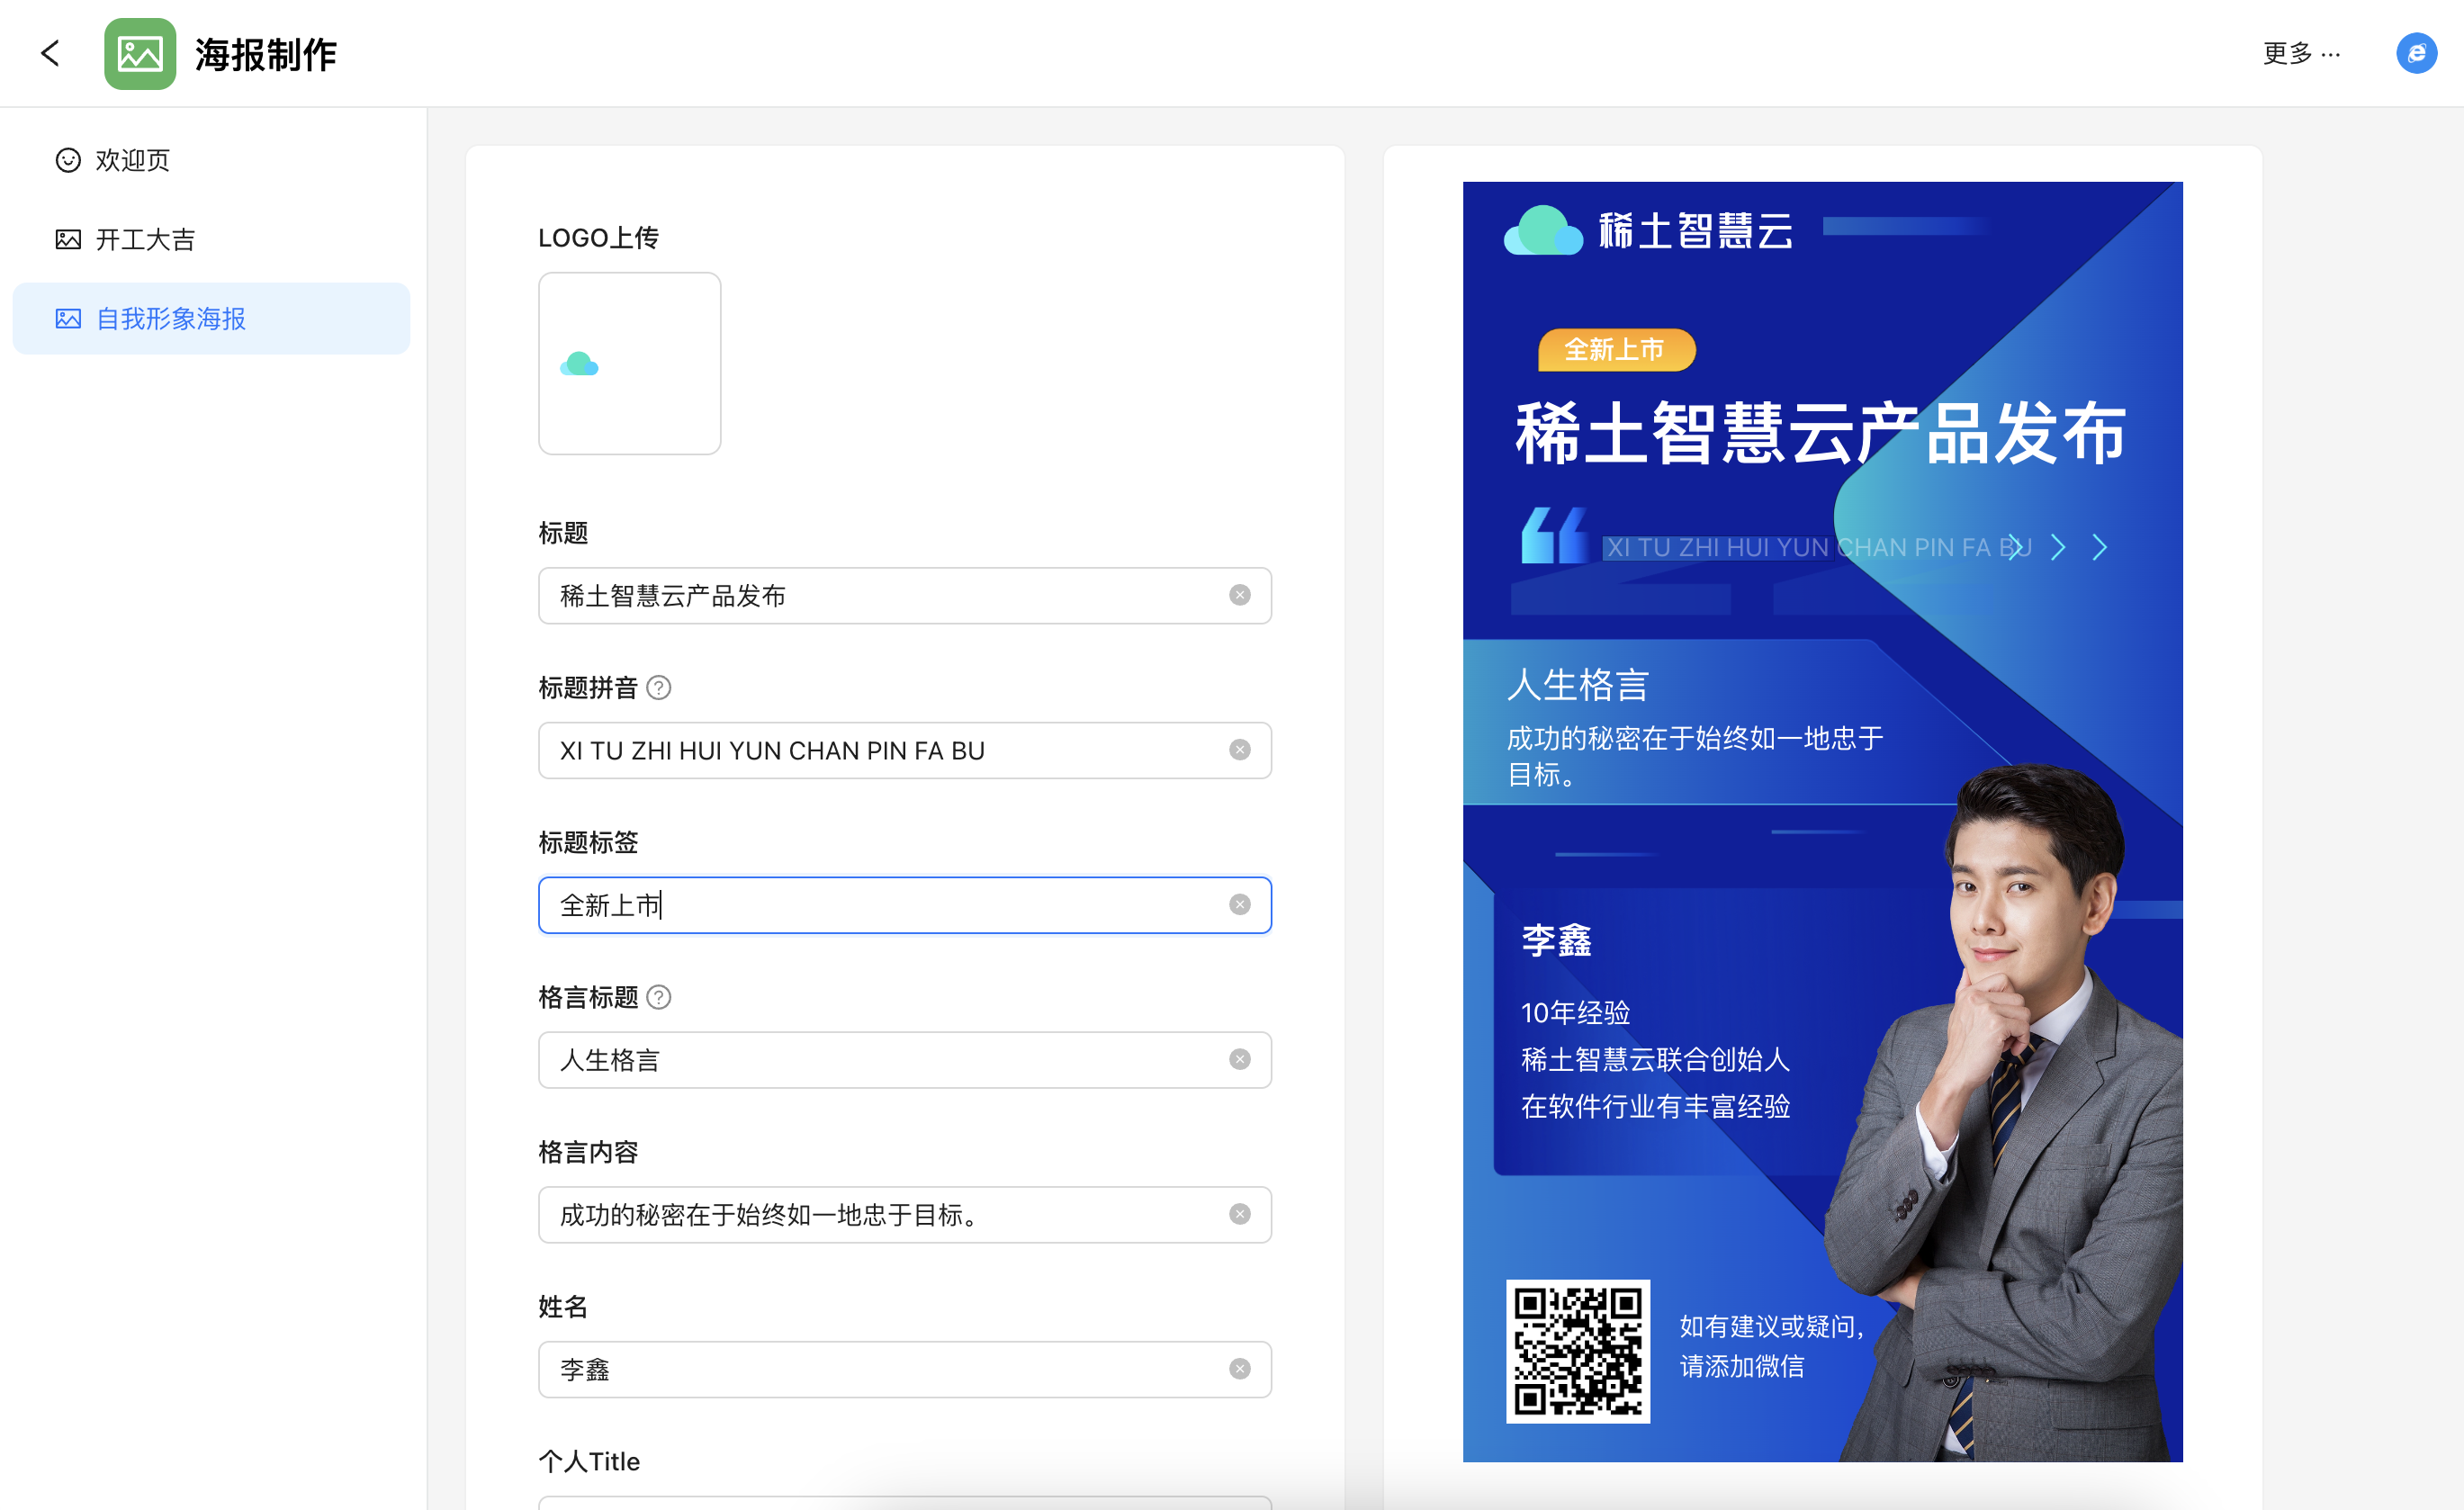
Task: Click the LOGO上传 upload thumbnail
Action: click(629, 364)
